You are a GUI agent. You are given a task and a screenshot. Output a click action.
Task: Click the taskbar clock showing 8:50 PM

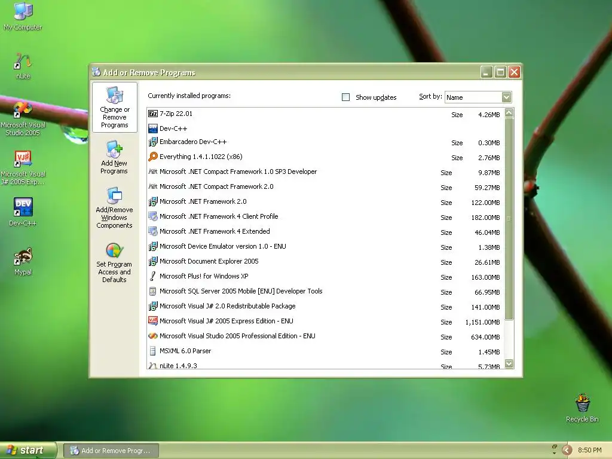589,450
